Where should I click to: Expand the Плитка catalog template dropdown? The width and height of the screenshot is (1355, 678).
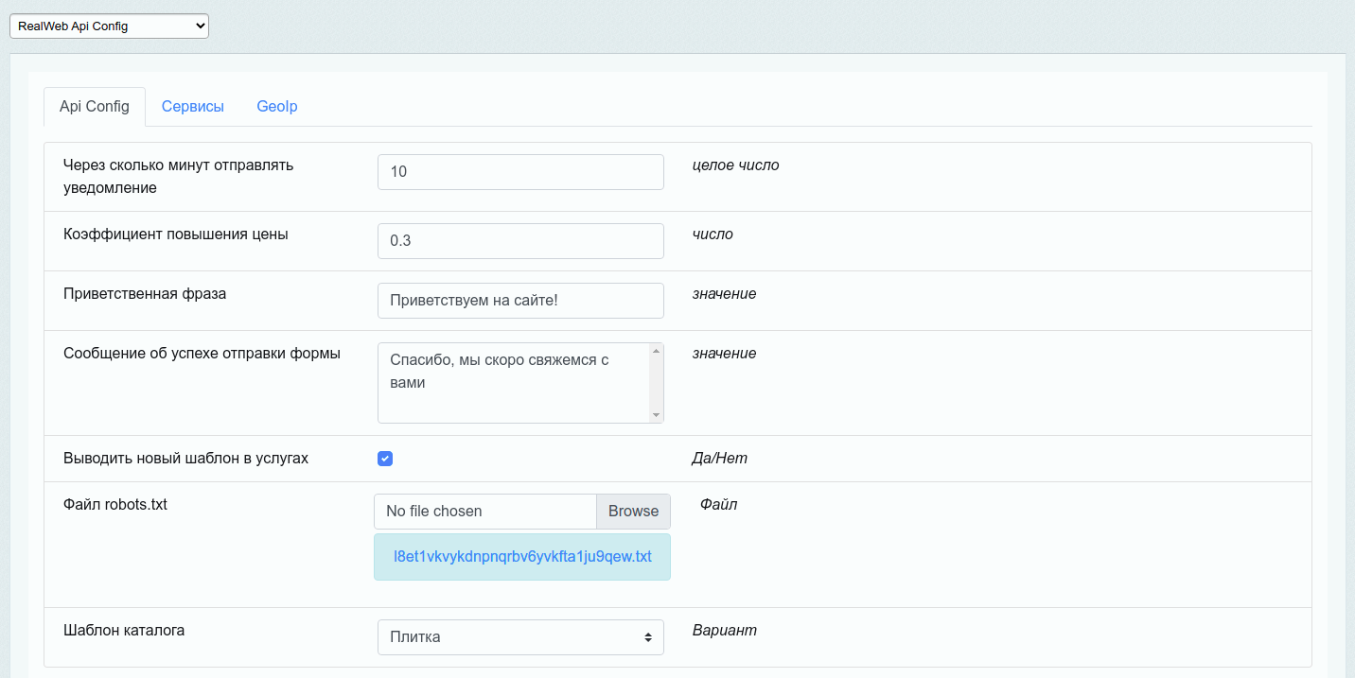(x=520, y=637)
